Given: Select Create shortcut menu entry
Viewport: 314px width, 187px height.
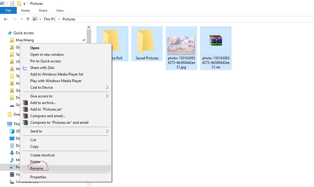Looking at the screenshot, I should [66, 155].
